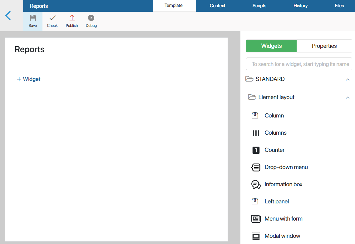Collapse the STANDARD section chevron
The width and height of the screenshot is (355, 244).
(x=348, y=80)
